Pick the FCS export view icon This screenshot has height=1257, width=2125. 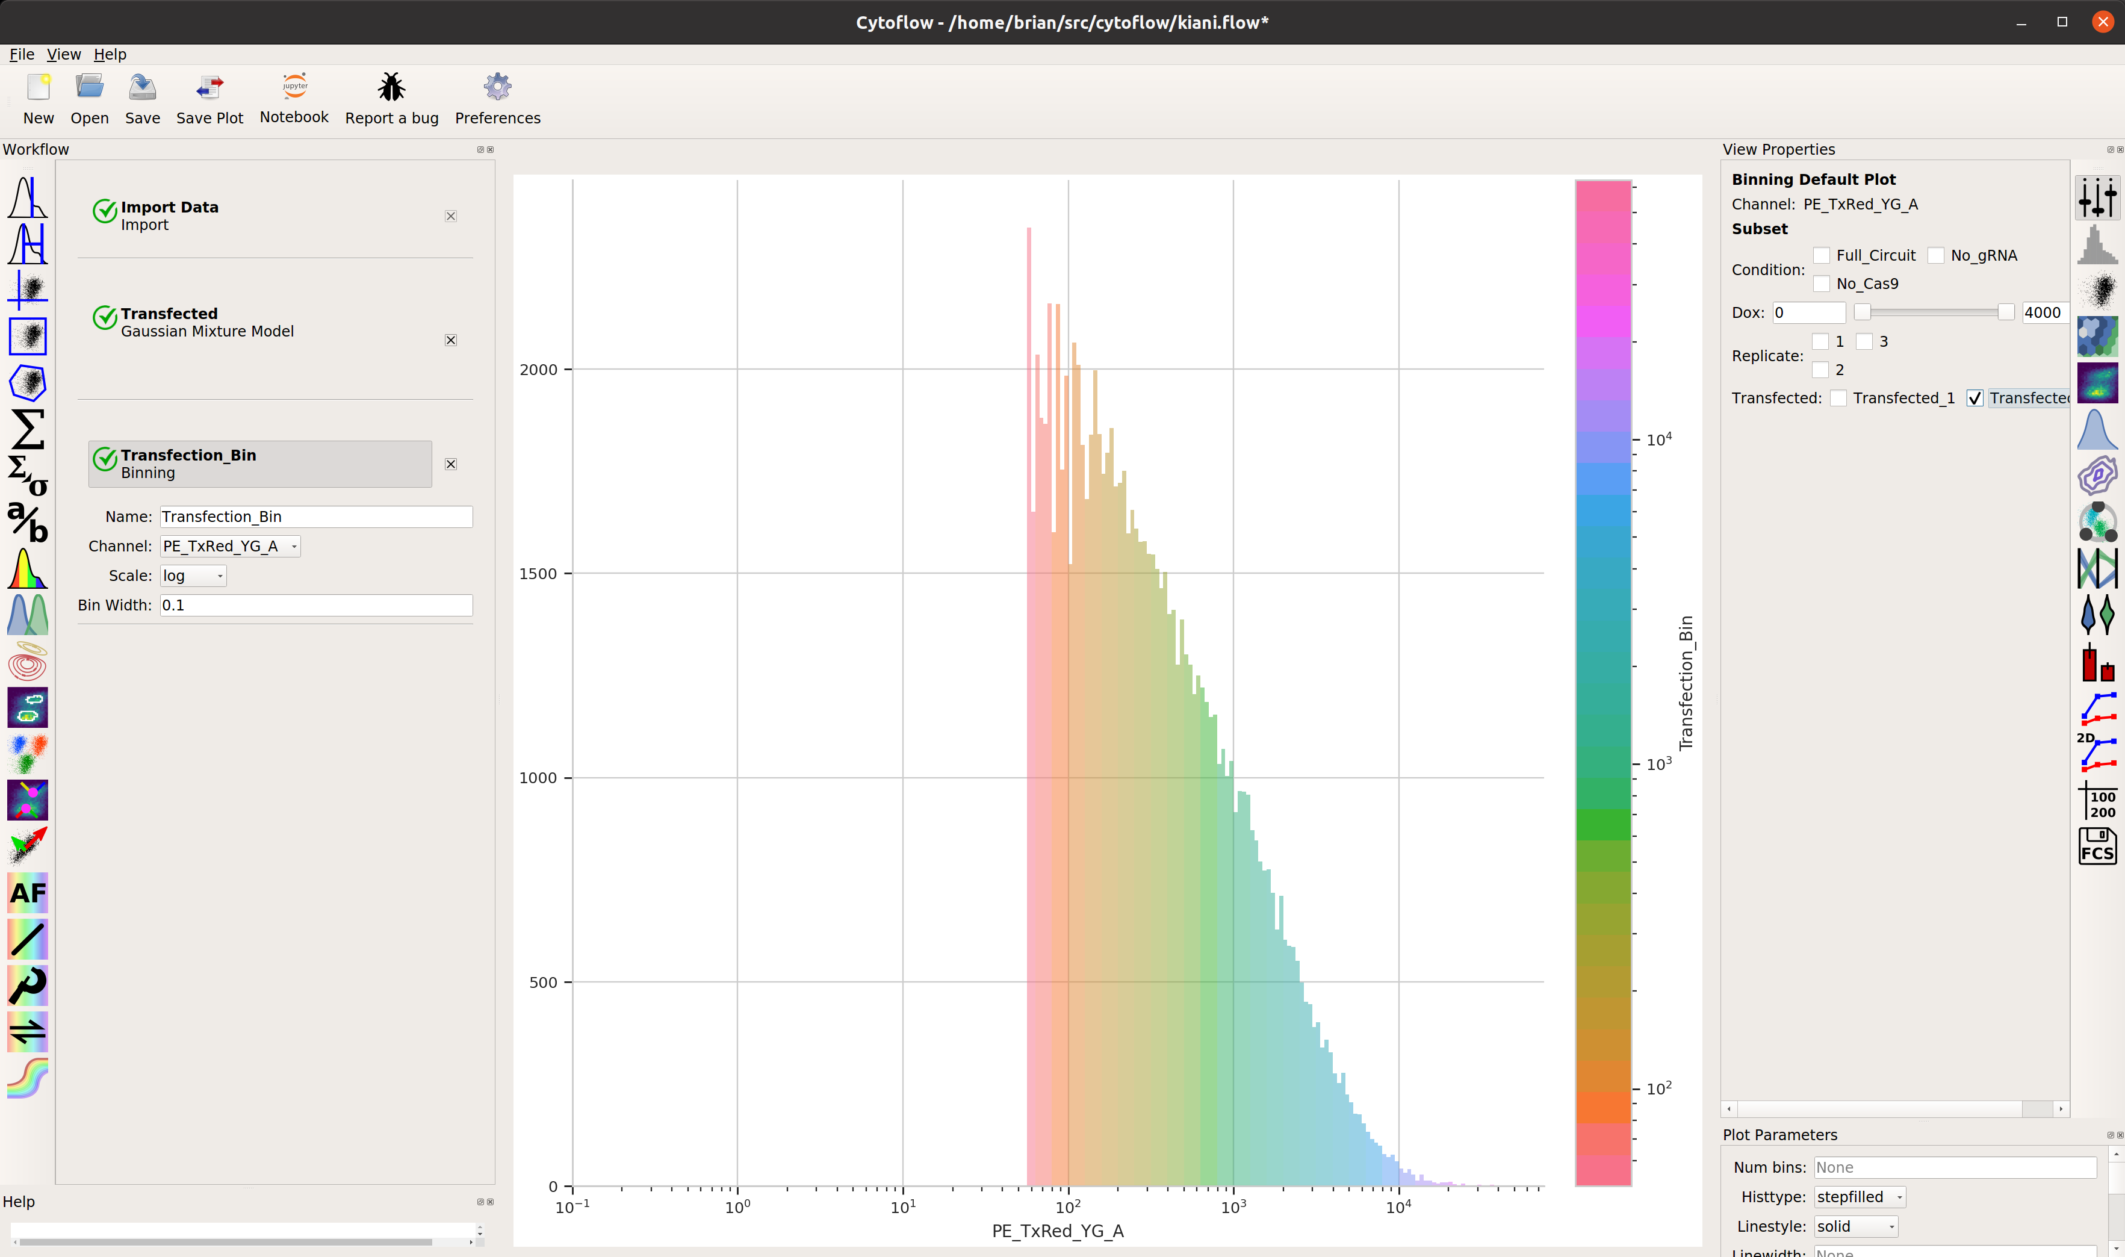pos(2097,845)
